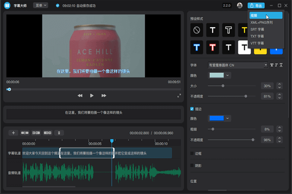
Task: Enter fullscreen with the expand preview icon
Action: (179, 96)
